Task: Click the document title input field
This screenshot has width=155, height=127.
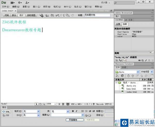Action: [97, 15]
